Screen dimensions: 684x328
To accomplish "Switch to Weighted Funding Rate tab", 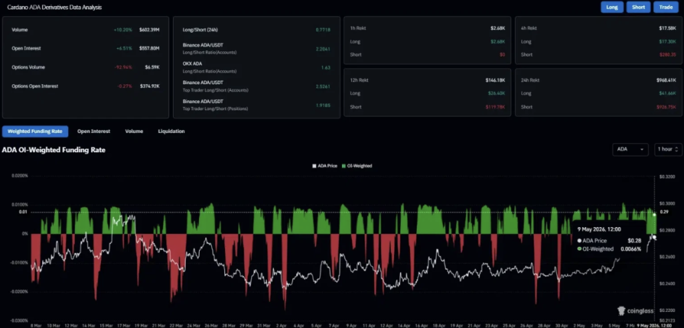I will (35, 131).
